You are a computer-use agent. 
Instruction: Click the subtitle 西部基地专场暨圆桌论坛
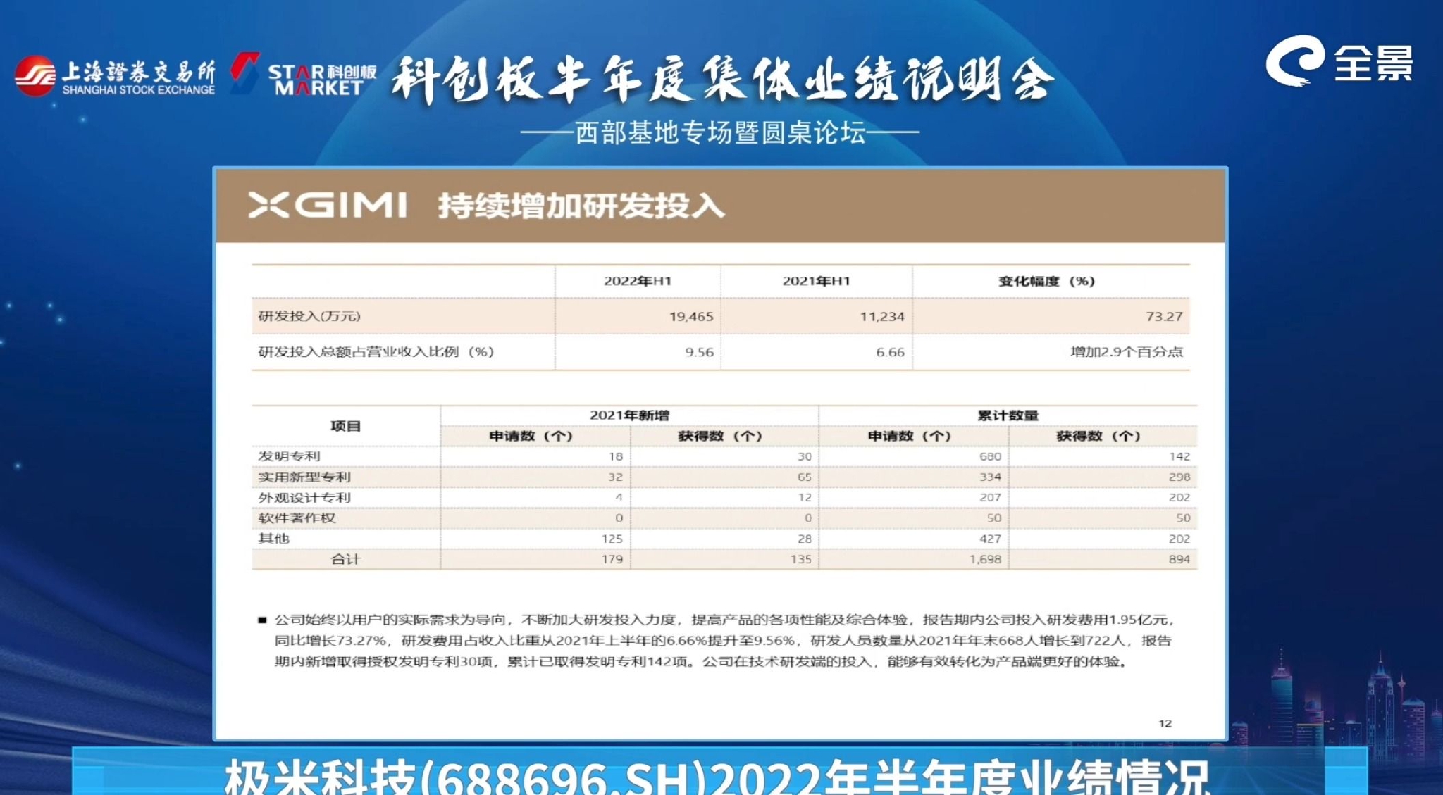tap(720, 132)
